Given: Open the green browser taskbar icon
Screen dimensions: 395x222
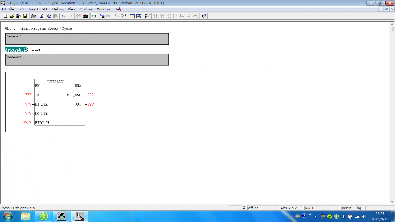Looking at the screenshot, I should tap(44, 216).
